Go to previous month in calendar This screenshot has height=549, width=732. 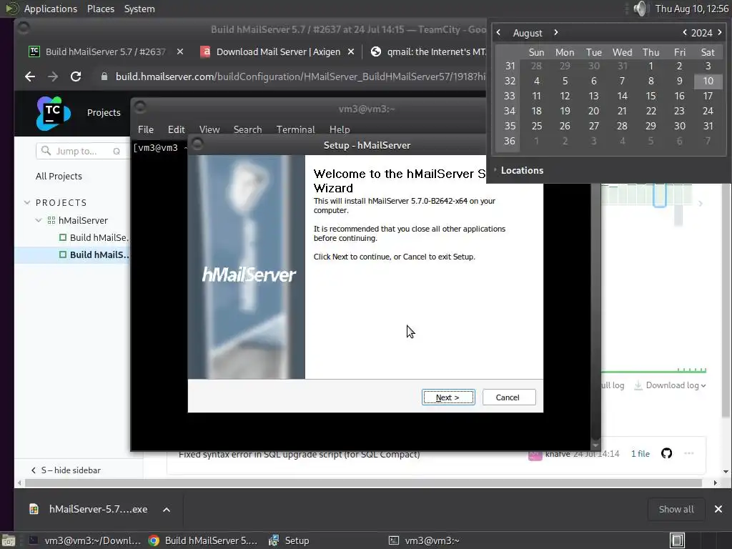click(498, 32)
